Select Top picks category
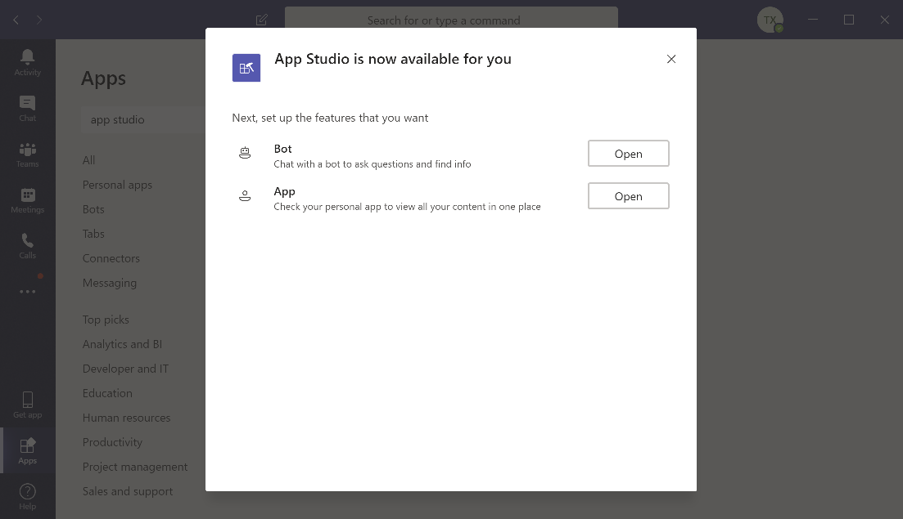Image resolution: width=903 pixels, height=519 pixels. pos(106,320)
